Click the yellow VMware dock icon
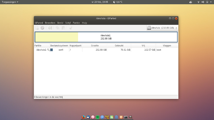The image size is (214, 120). pos(107,117)
